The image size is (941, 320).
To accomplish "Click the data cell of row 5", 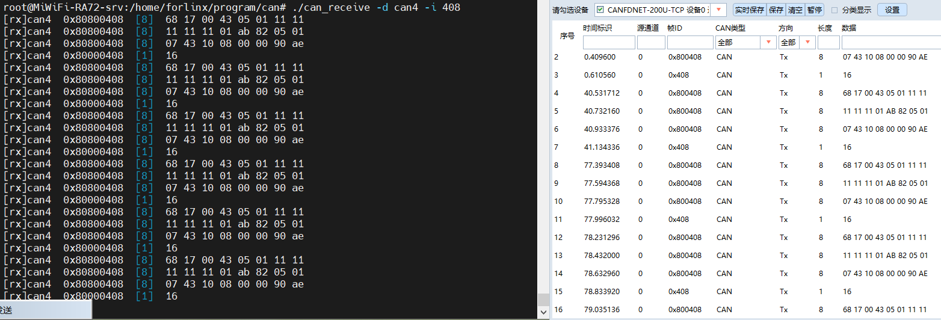I will 885,111.
